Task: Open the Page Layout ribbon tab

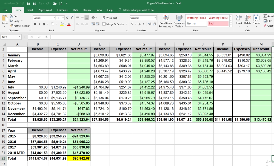Action: pyautogui.click(x=45, y=10)
